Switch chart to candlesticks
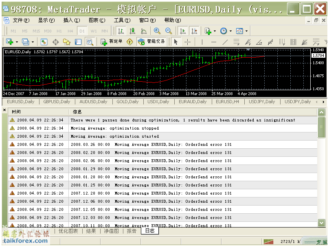The height and width of the screenshot is (247, 329). [132, 31]
